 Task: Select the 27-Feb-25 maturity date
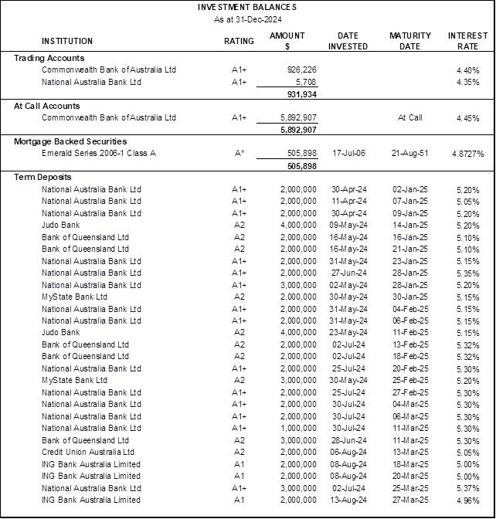pyautogui.click(x=410, y=392)
